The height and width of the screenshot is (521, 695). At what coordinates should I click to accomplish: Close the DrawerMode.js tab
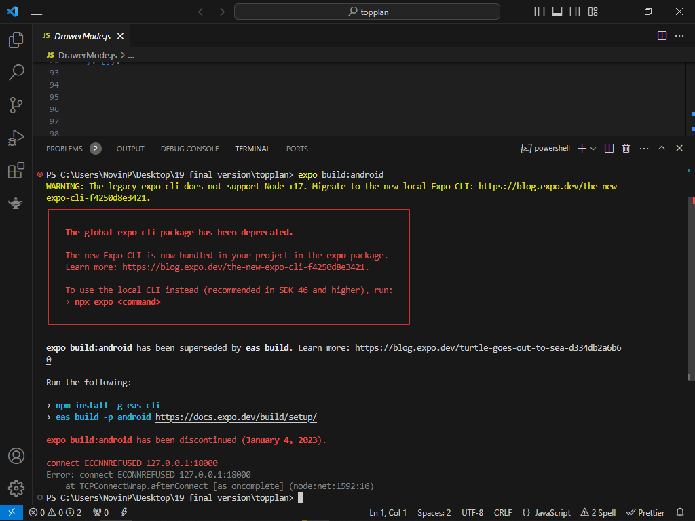(x=120, y=37)
